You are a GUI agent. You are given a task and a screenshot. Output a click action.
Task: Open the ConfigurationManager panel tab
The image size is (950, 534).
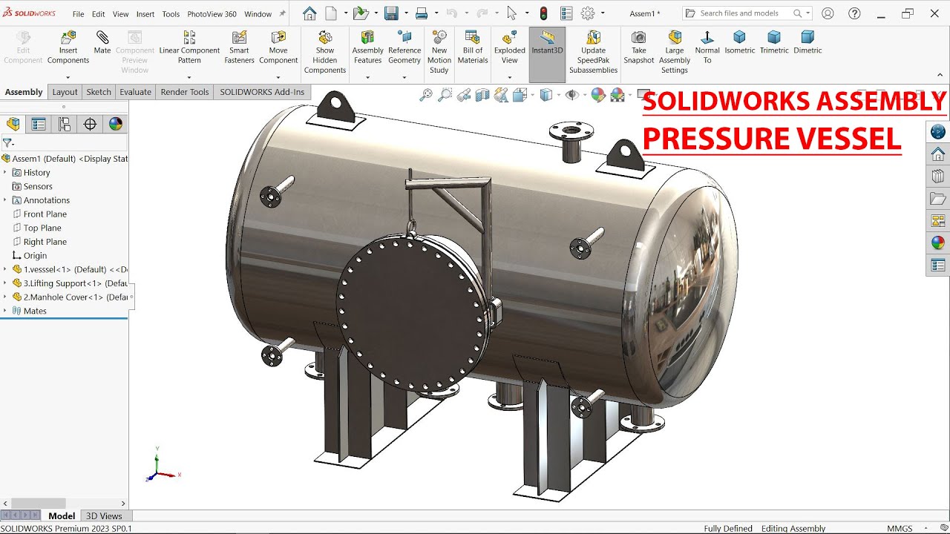[x=65, y=125]
